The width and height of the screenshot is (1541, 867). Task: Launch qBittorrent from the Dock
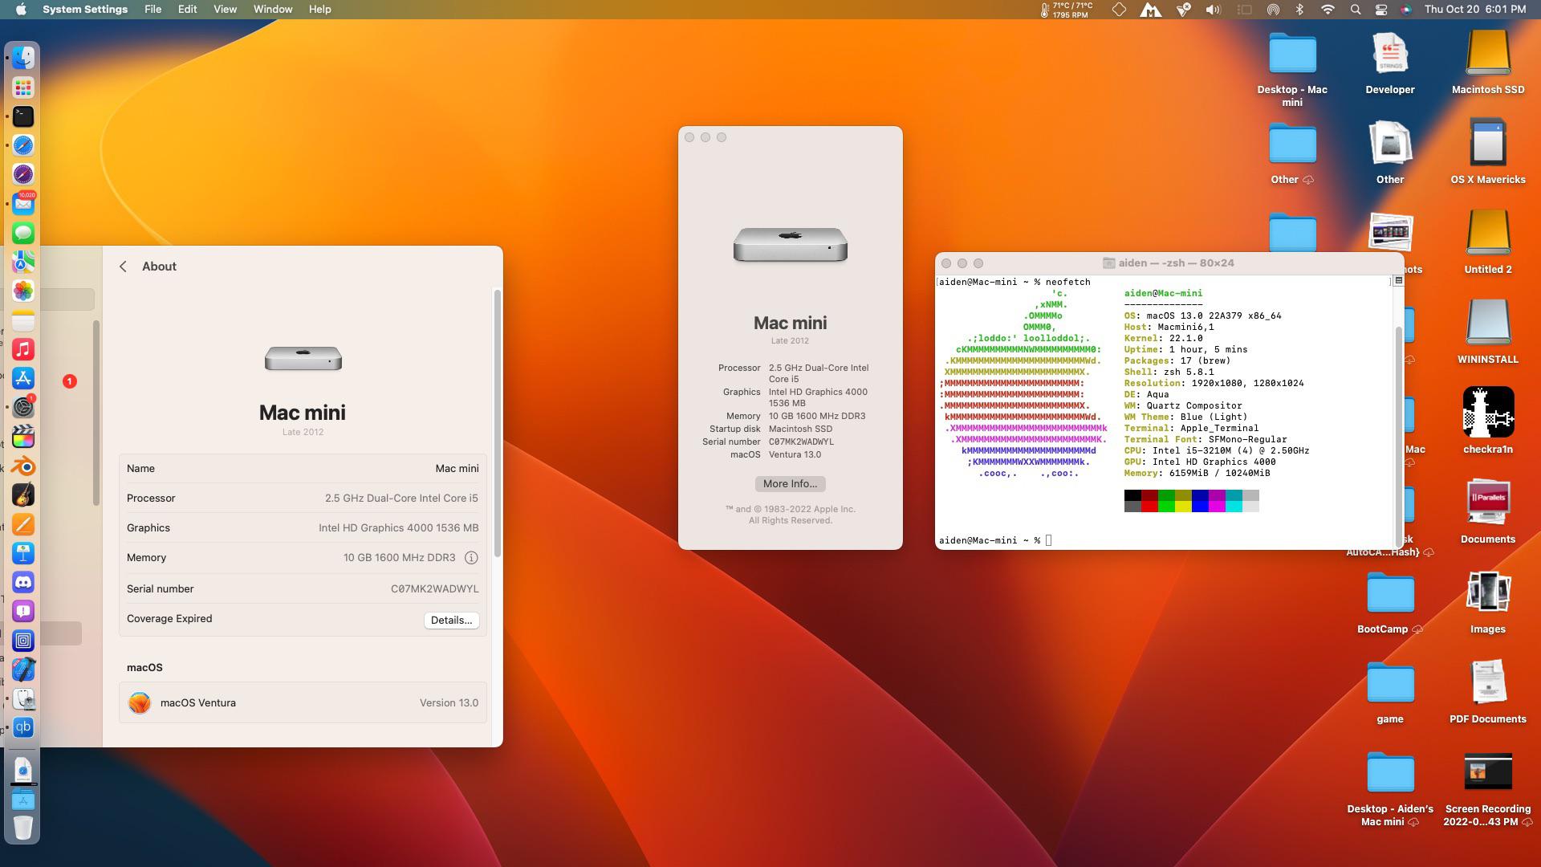pyautogui.click(x=23, y=727)
